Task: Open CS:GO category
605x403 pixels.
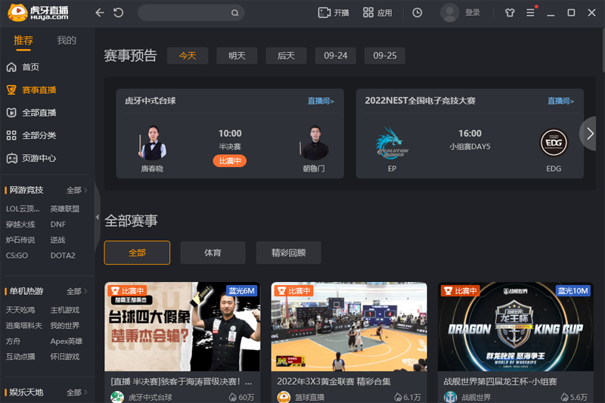Action: pyautogui.click(x=17, y=256)
